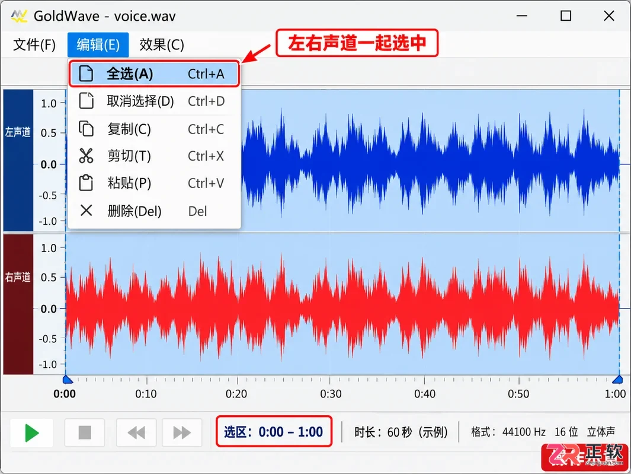The width and height of the screenshot is (631, 474).
Task: Click the rewind button
Action: pos(136,433)
